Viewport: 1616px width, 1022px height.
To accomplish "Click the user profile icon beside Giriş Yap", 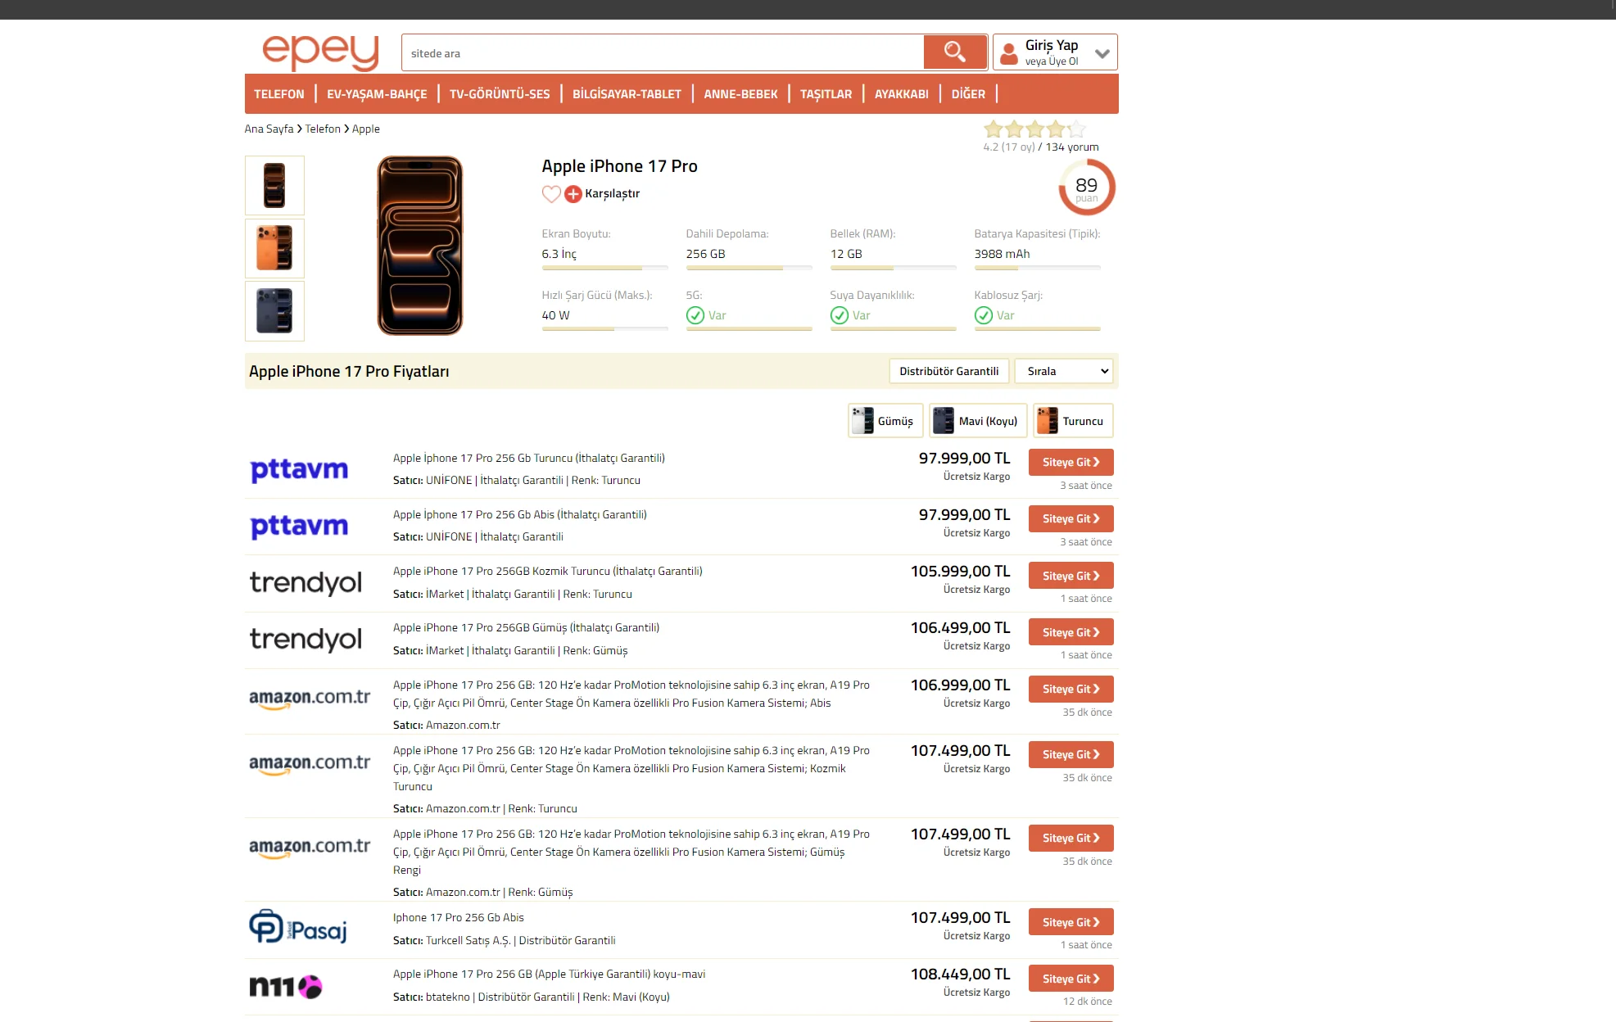I will 1009,53.
